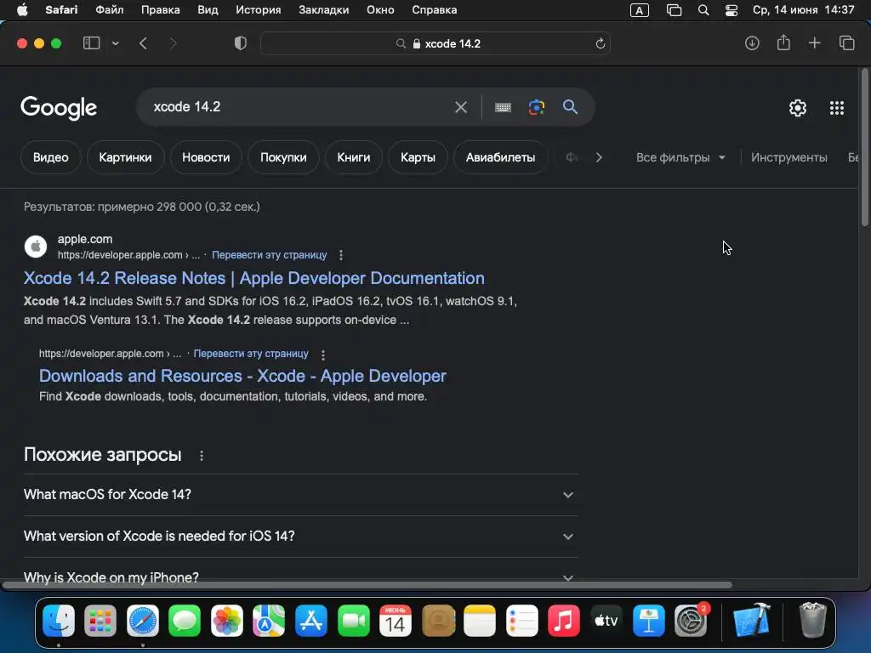Open System Settings from the Dock
The image size is (871, 653).
(691, 620)
